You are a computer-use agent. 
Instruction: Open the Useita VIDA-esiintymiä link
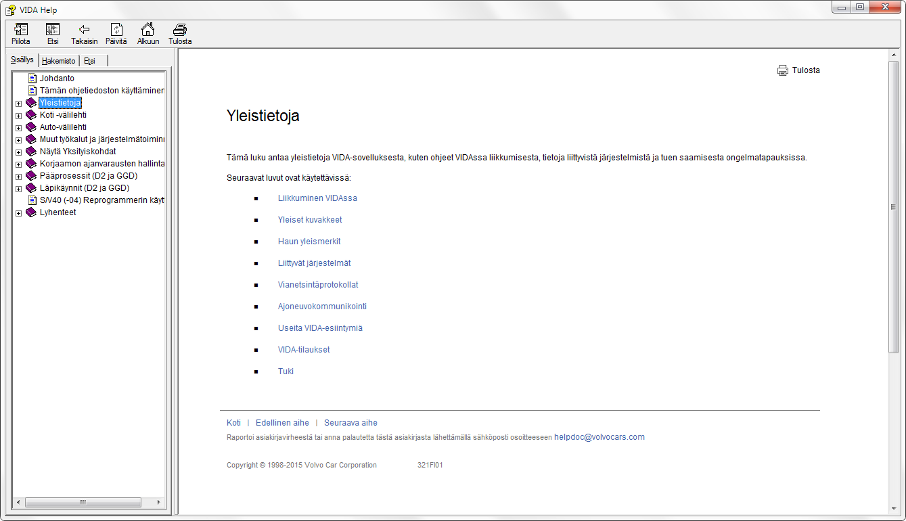(x=321, y=328)
